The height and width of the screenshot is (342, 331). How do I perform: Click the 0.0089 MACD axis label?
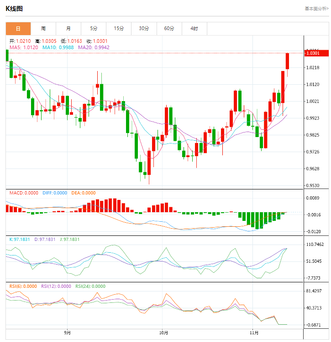[x=313, y=198]
